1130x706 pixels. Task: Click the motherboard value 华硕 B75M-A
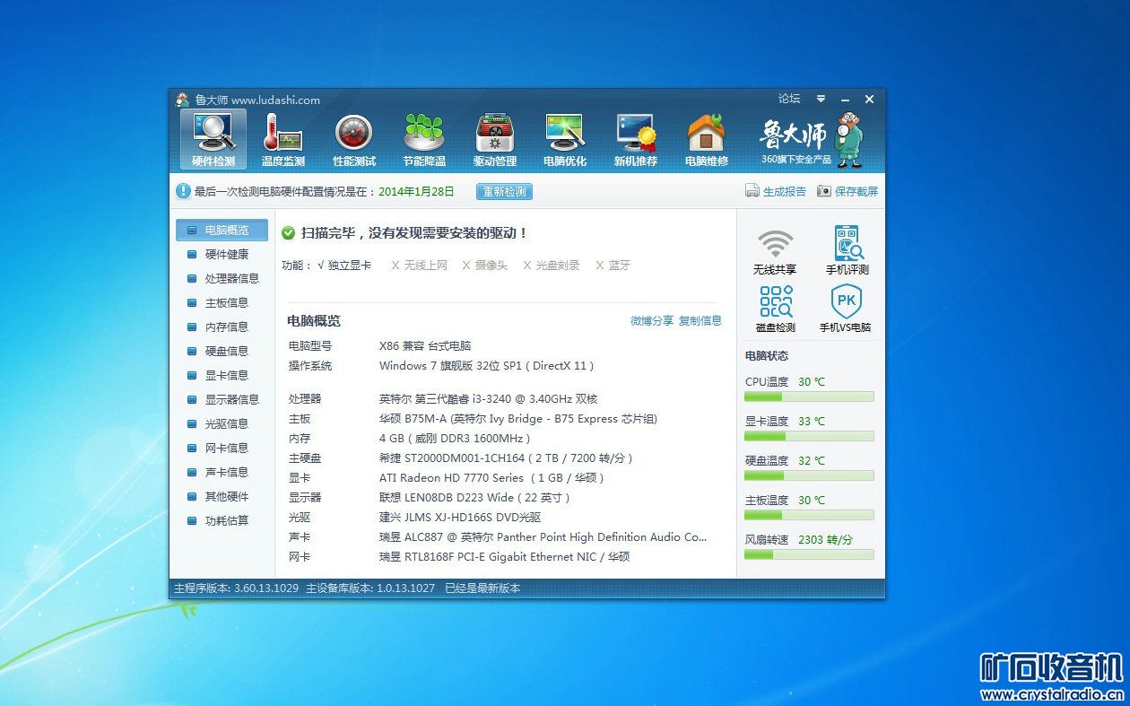point(518,419)
